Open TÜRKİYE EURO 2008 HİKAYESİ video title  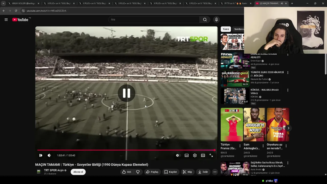267,74
